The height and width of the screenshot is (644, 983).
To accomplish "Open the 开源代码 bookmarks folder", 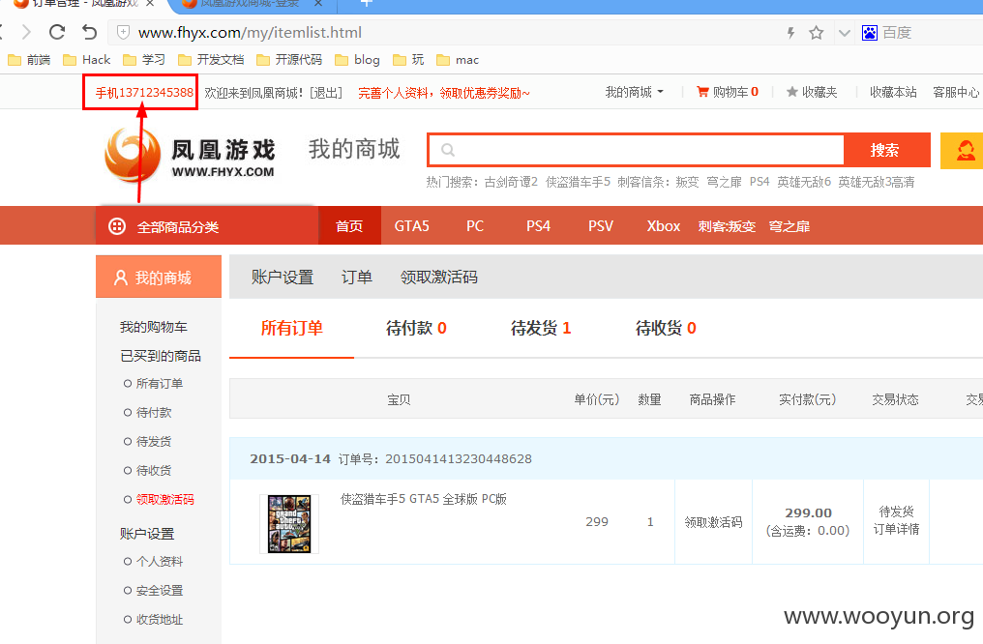I will coord(289,60).
